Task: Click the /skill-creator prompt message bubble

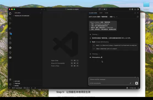Action: pyautogui.click(x=103, y=26)
